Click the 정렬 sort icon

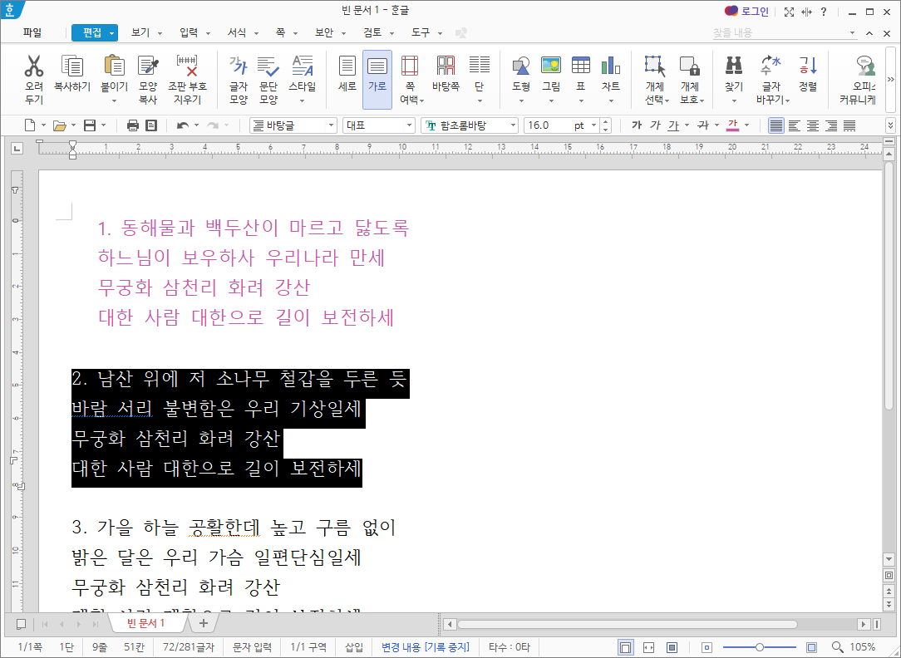[808, 66]
